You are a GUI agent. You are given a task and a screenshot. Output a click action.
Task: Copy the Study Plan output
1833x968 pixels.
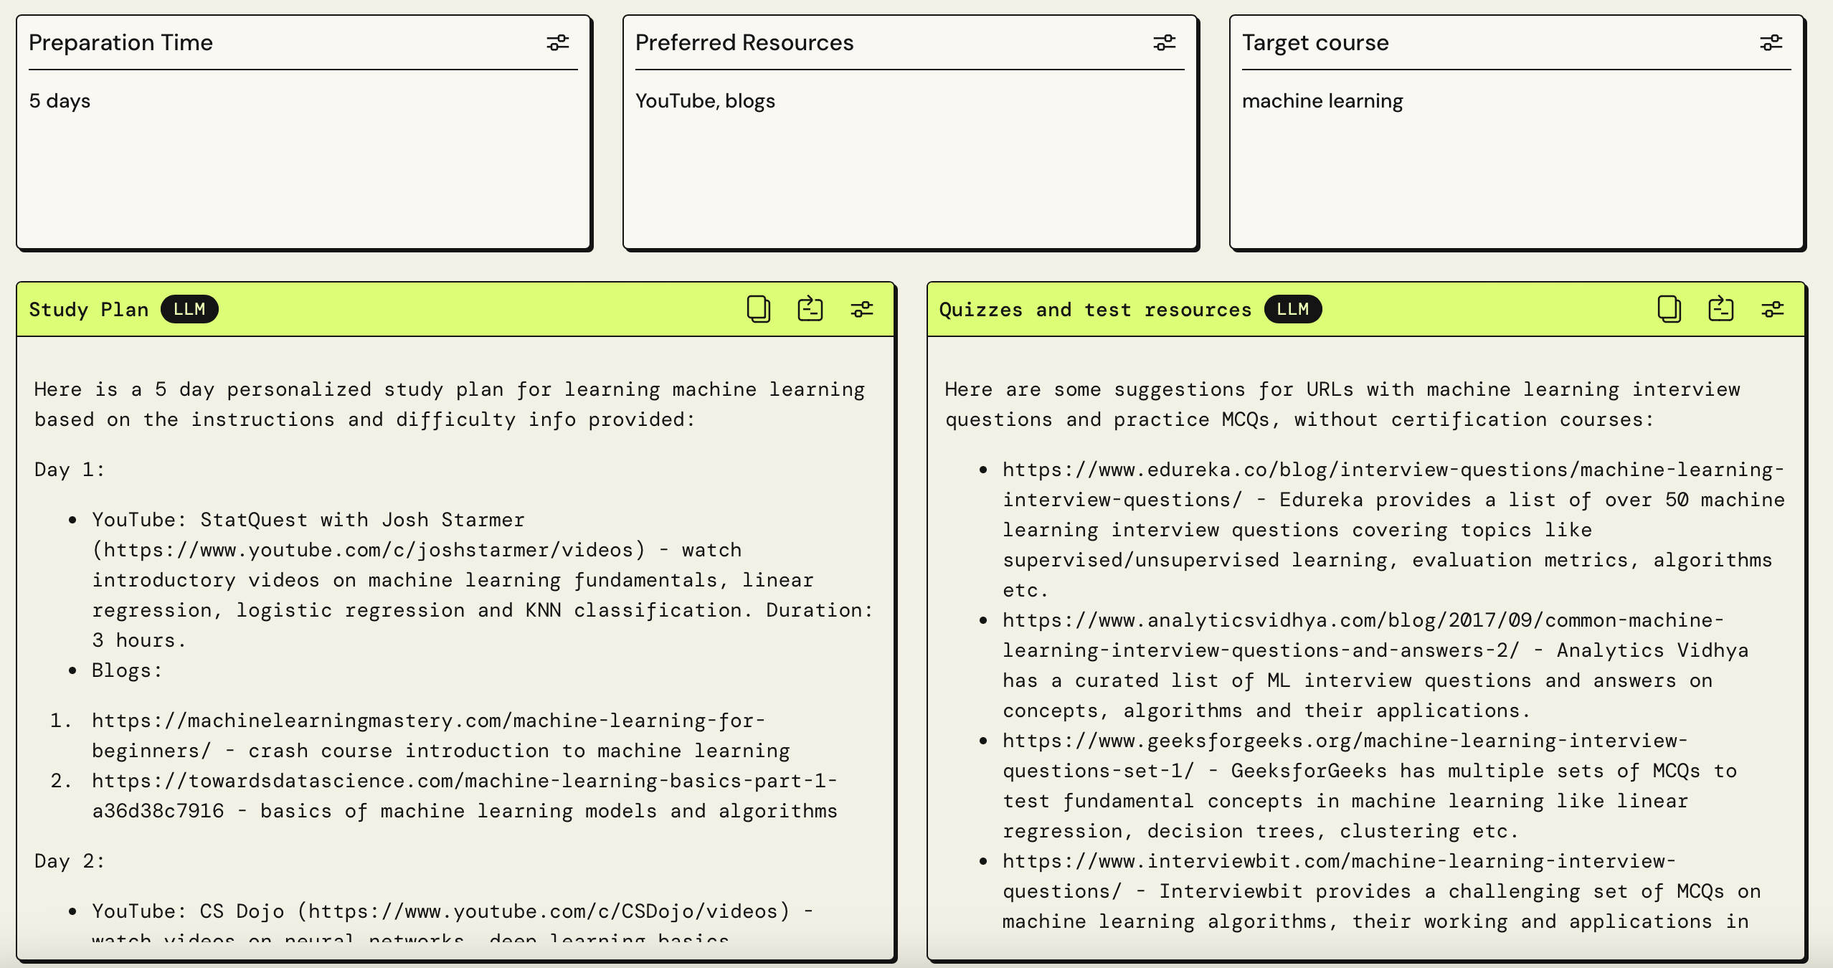click(758, 309)
